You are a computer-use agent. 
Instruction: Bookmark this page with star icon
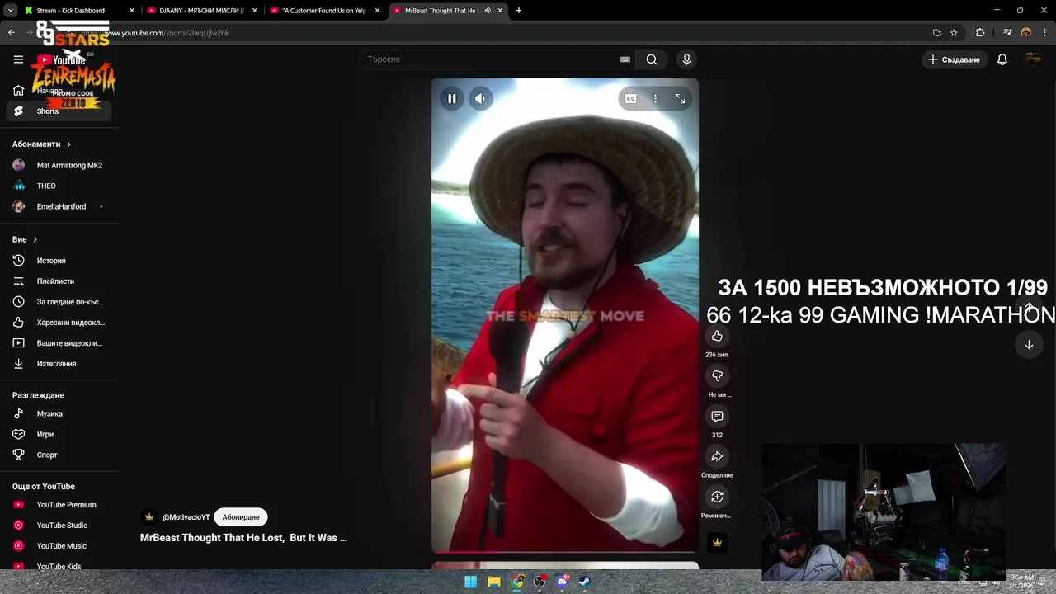pos(955,33)
